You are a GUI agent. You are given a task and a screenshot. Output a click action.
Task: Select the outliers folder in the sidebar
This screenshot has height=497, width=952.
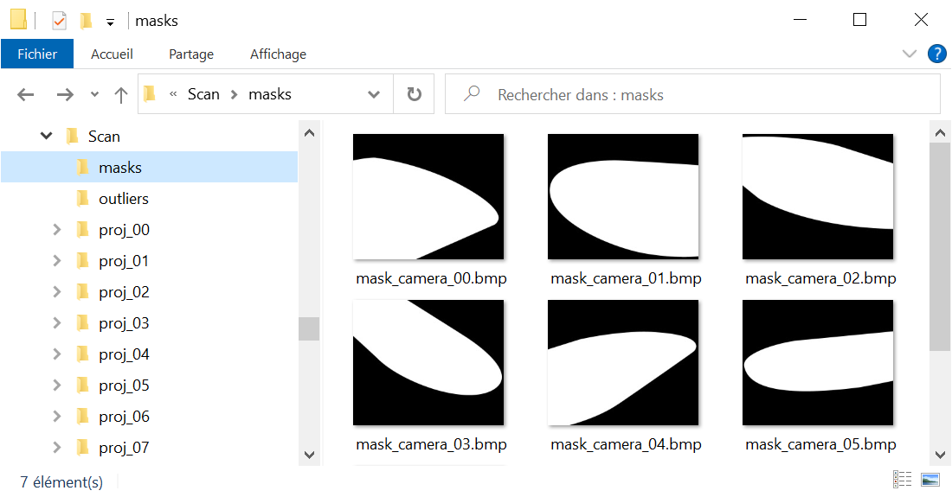[x=123, y=199]
